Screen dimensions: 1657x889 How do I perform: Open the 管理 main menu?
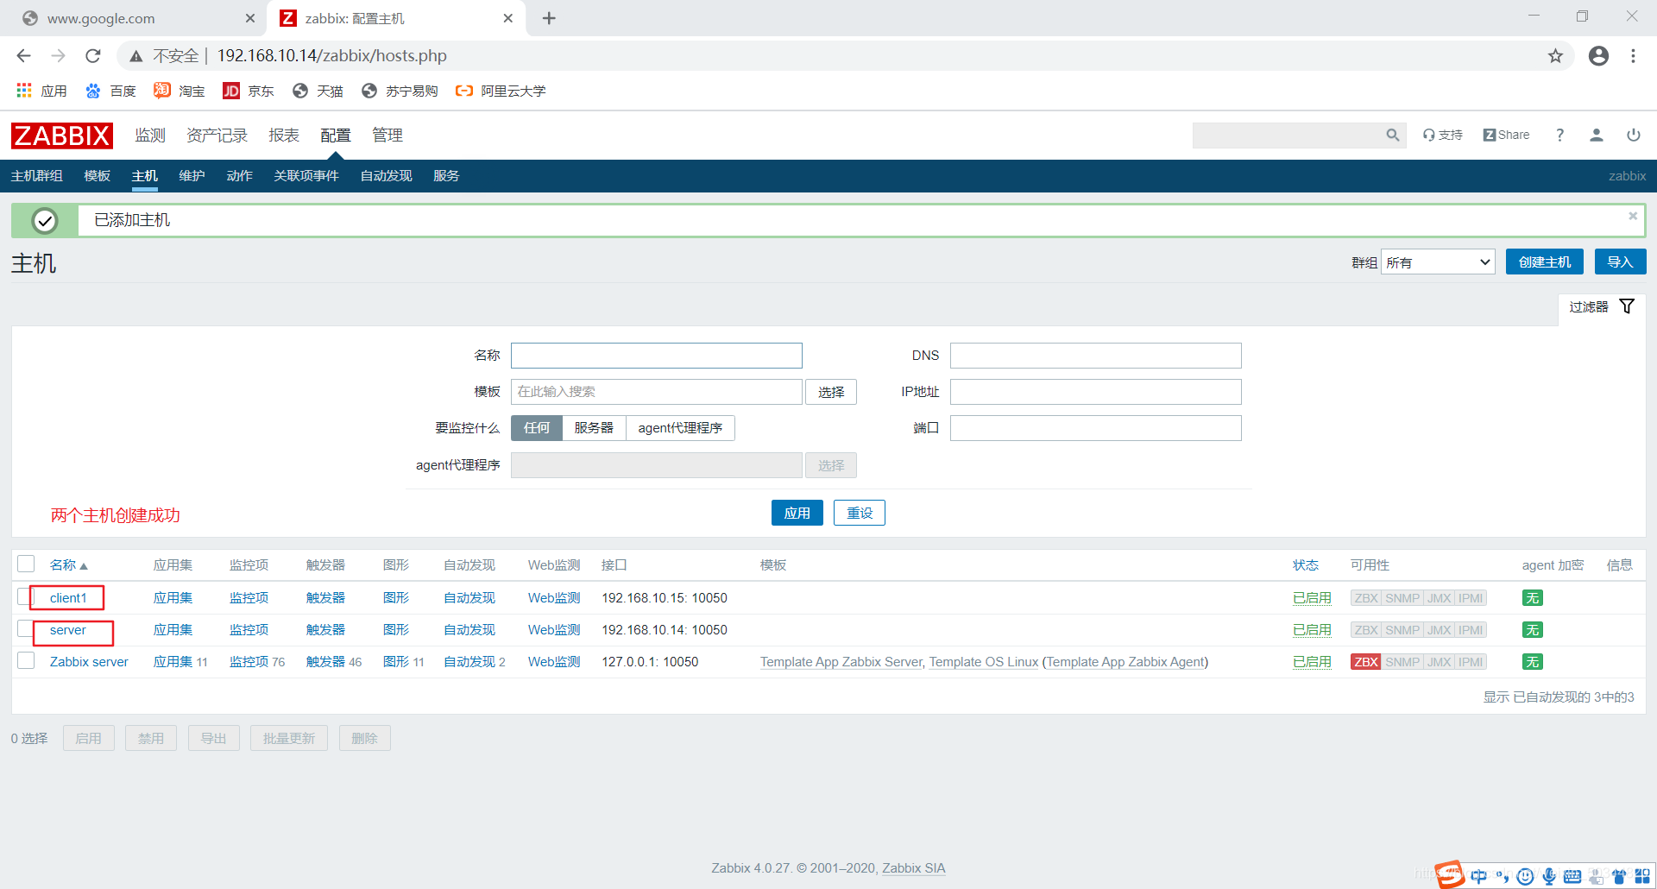tap(387, 136)
